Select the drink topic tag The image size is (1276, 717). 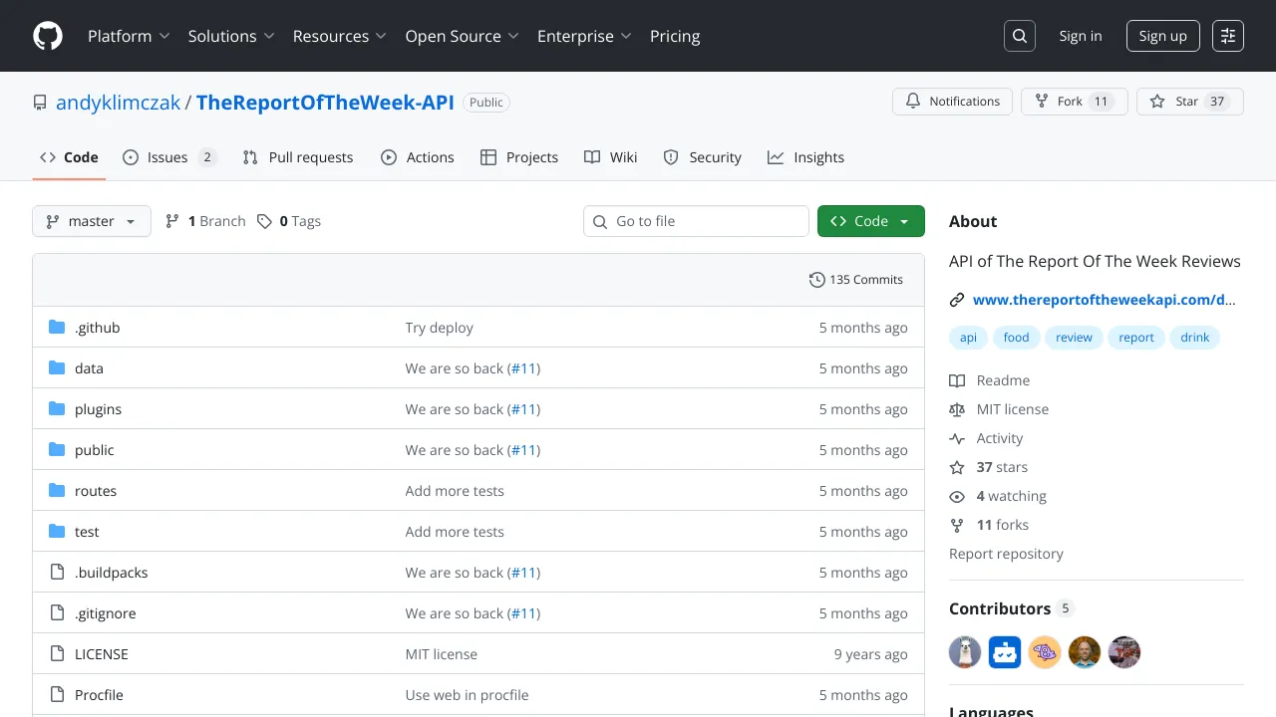click(x=1195, y=338)
